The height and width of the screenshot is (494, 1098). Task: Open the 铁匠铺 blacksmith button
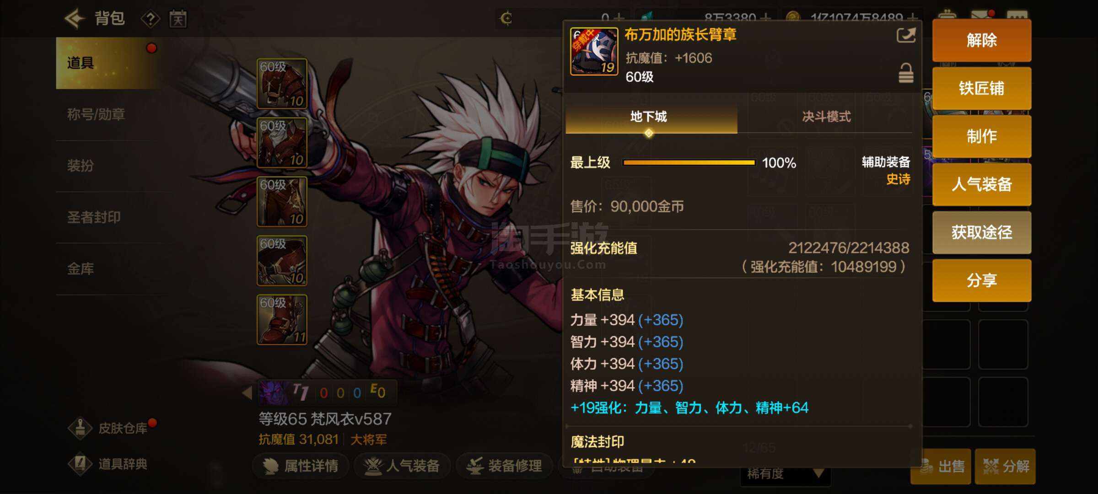pos(982,88)
